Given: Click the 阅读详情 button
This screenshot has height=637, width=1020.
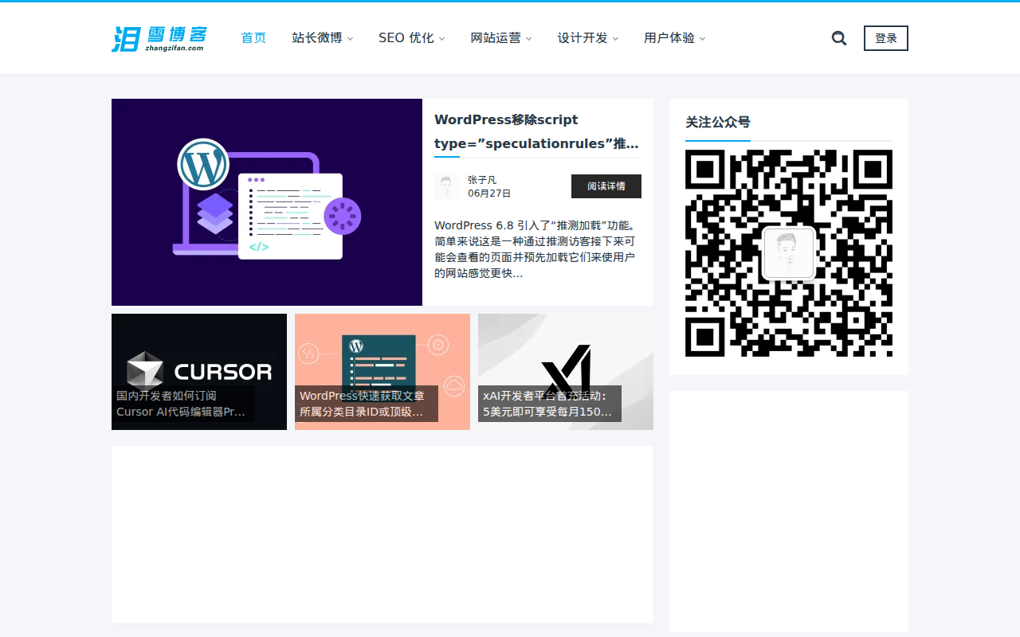Looking at the screenshot, I should coord(606,186).
